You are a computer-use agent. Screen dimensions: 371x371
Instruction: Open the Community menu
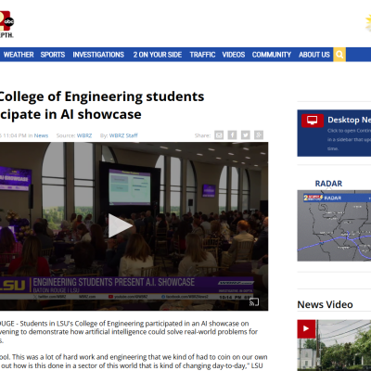tap(272, 55)
